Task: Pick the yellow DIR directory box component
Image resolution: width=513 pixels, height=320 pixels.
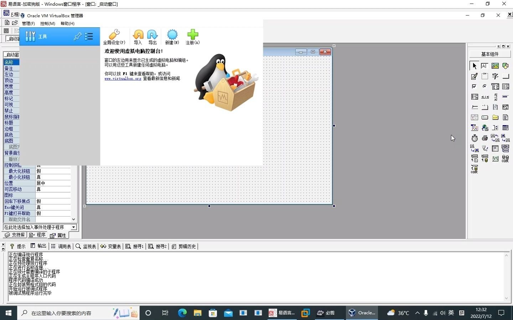Action: click(x=495, y=117)
